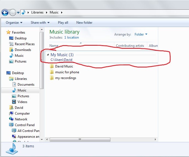
Task: Open the David user folder icon
Action: tap(11, 107)
